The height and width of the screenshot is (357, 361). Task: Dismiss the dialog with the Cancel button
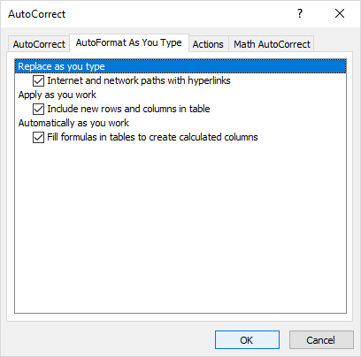tap(321, 340)
